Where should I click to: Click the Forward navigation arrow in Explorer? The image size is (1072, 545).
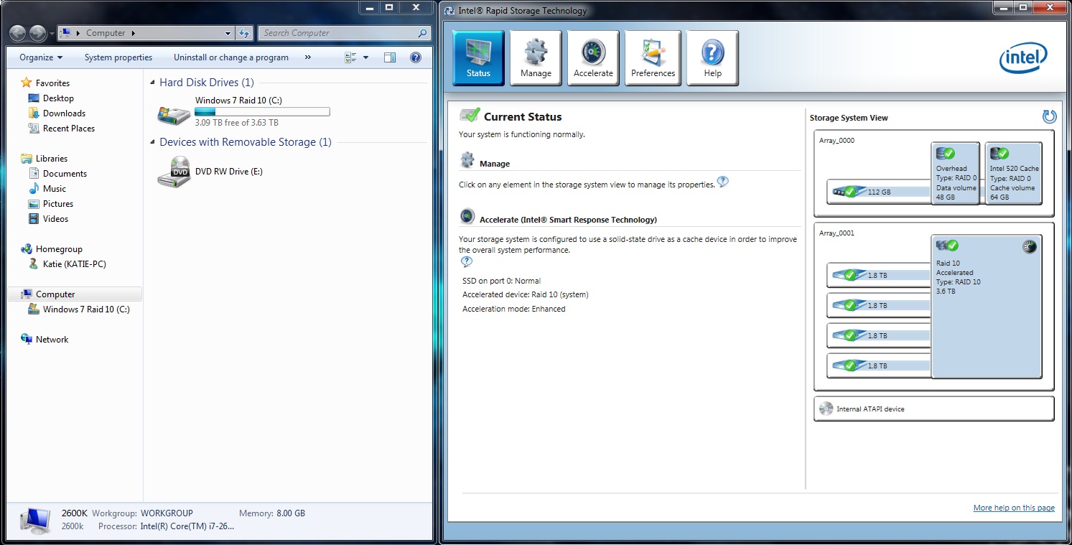click(38, 33)
